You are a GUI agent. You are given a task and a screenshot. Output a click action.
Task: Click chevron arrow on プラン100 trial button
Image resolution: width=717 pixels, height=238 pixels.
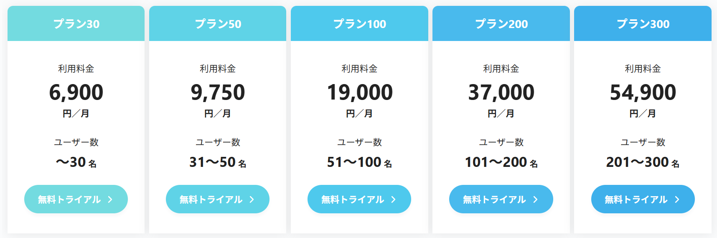[394, 200]
